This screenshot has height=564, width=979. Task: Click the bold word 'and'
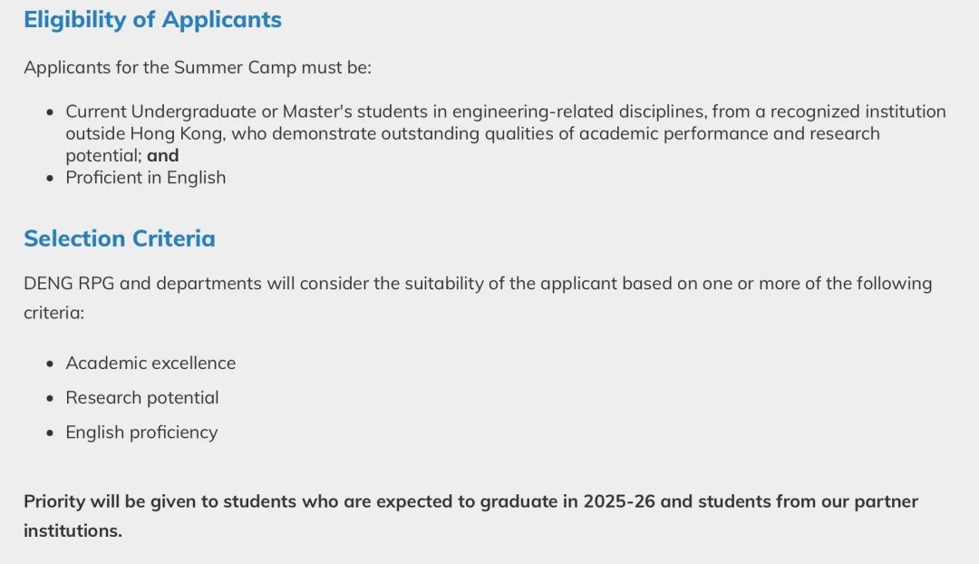[163, 156]
